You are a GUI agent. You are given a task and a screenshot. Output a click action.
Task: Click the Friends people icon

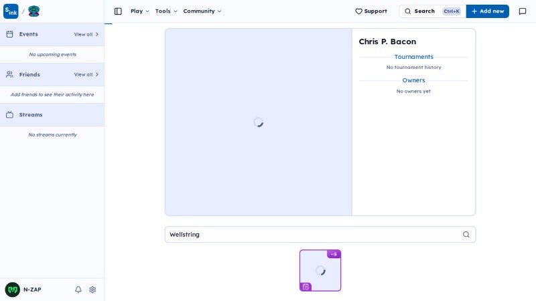(x=9, y=74)
